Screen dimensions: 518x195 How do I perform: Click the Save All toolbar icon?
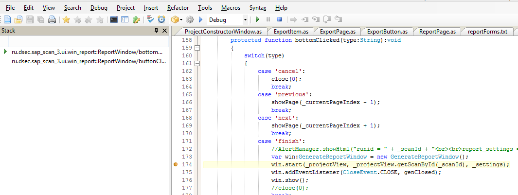[41, 20]
